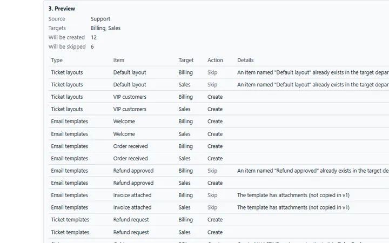This screenshot has height=243, width=389.
Task: Open details text of Default layout Billing row
Action: [x=313, y=72]
